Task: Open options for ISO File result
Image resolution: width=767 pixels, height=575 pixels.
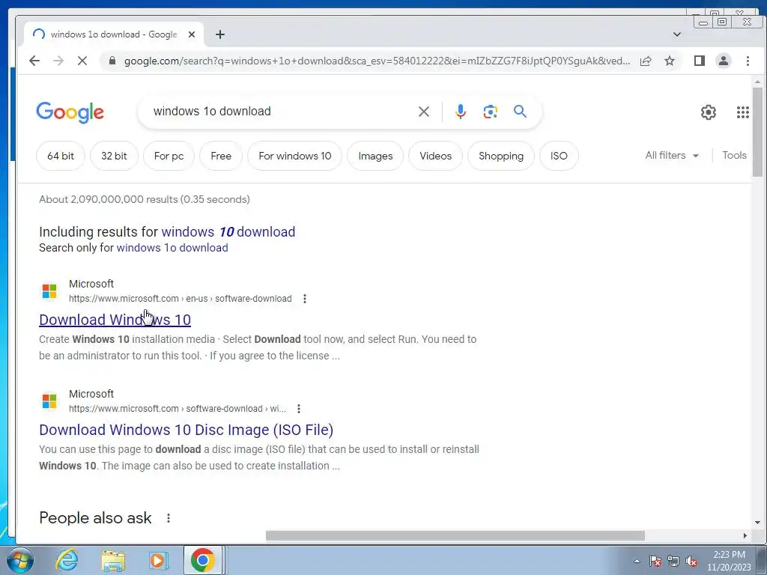Action: click(299, 409)
